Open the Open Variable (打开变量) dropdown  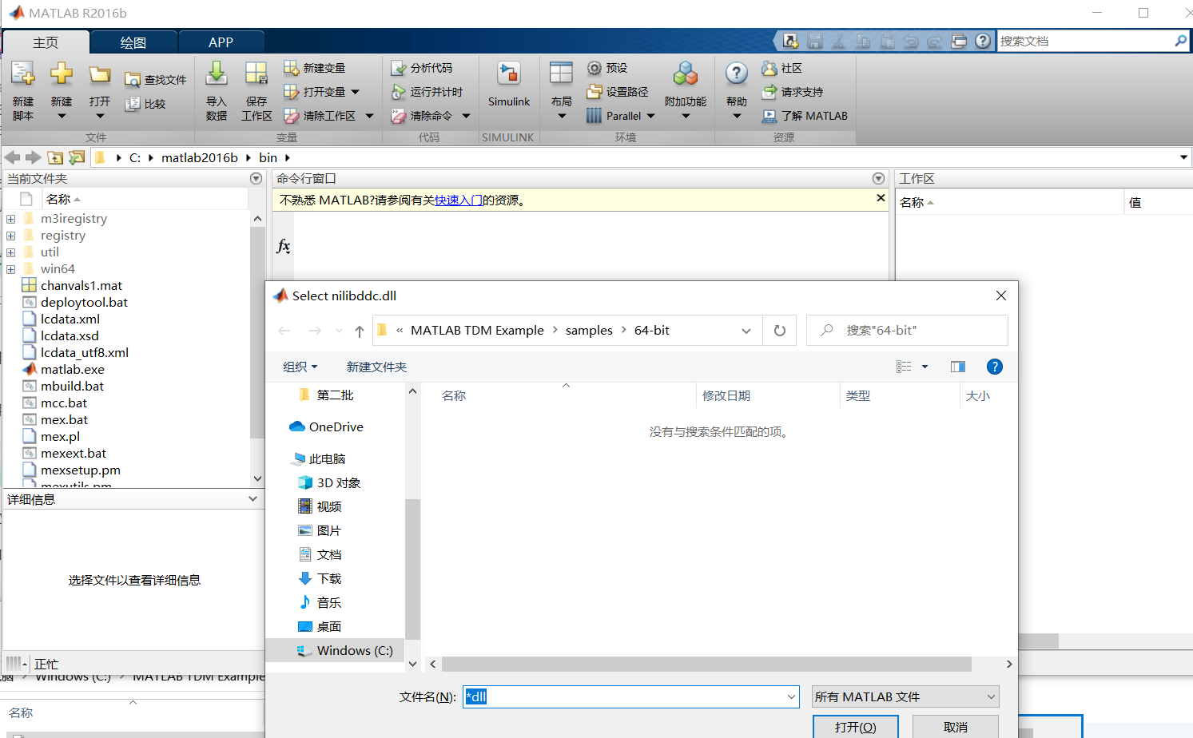point(356,92)
